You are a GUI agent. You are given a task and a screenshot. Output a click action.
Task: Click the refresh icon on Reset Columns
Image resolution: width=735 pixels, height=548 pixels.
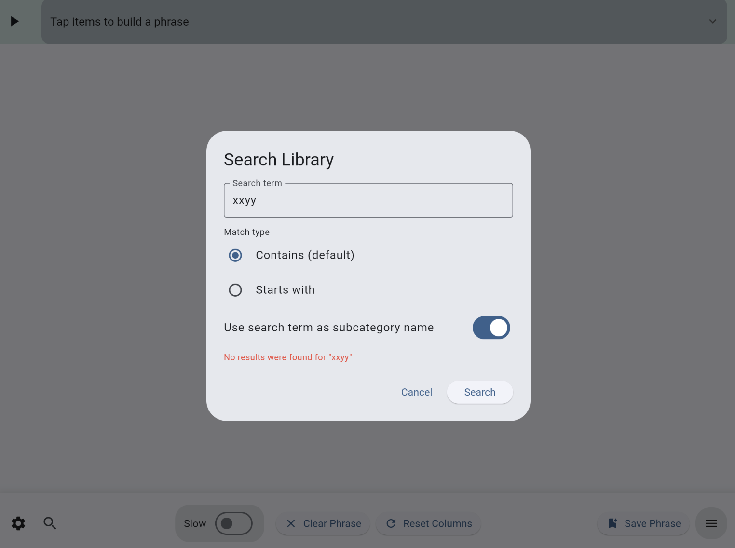click(x=391, y=523)
